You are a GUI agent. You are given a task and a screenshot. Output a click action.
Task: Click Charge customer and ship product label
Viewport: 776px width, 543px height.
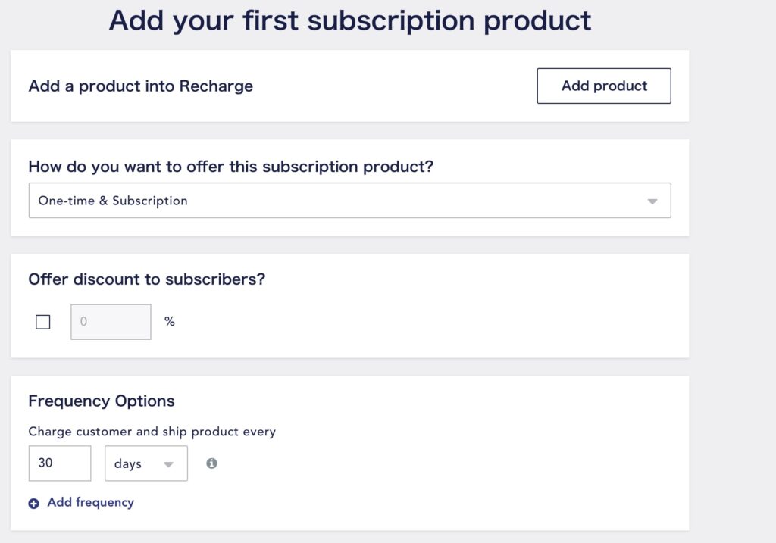pos(152,432)
